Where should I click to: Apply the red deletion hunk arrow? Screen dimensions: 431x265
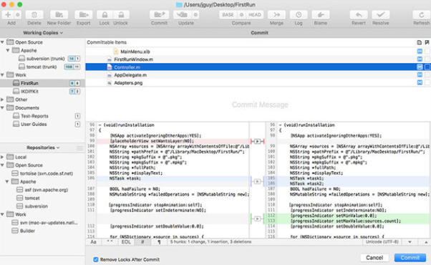pos(257,141)
